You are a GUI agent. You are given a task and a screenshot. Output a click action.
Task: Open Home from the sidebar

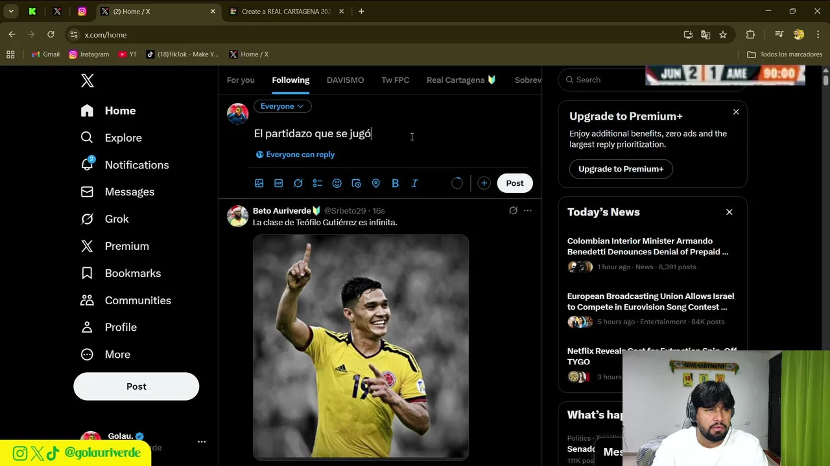tap(108, 111)
